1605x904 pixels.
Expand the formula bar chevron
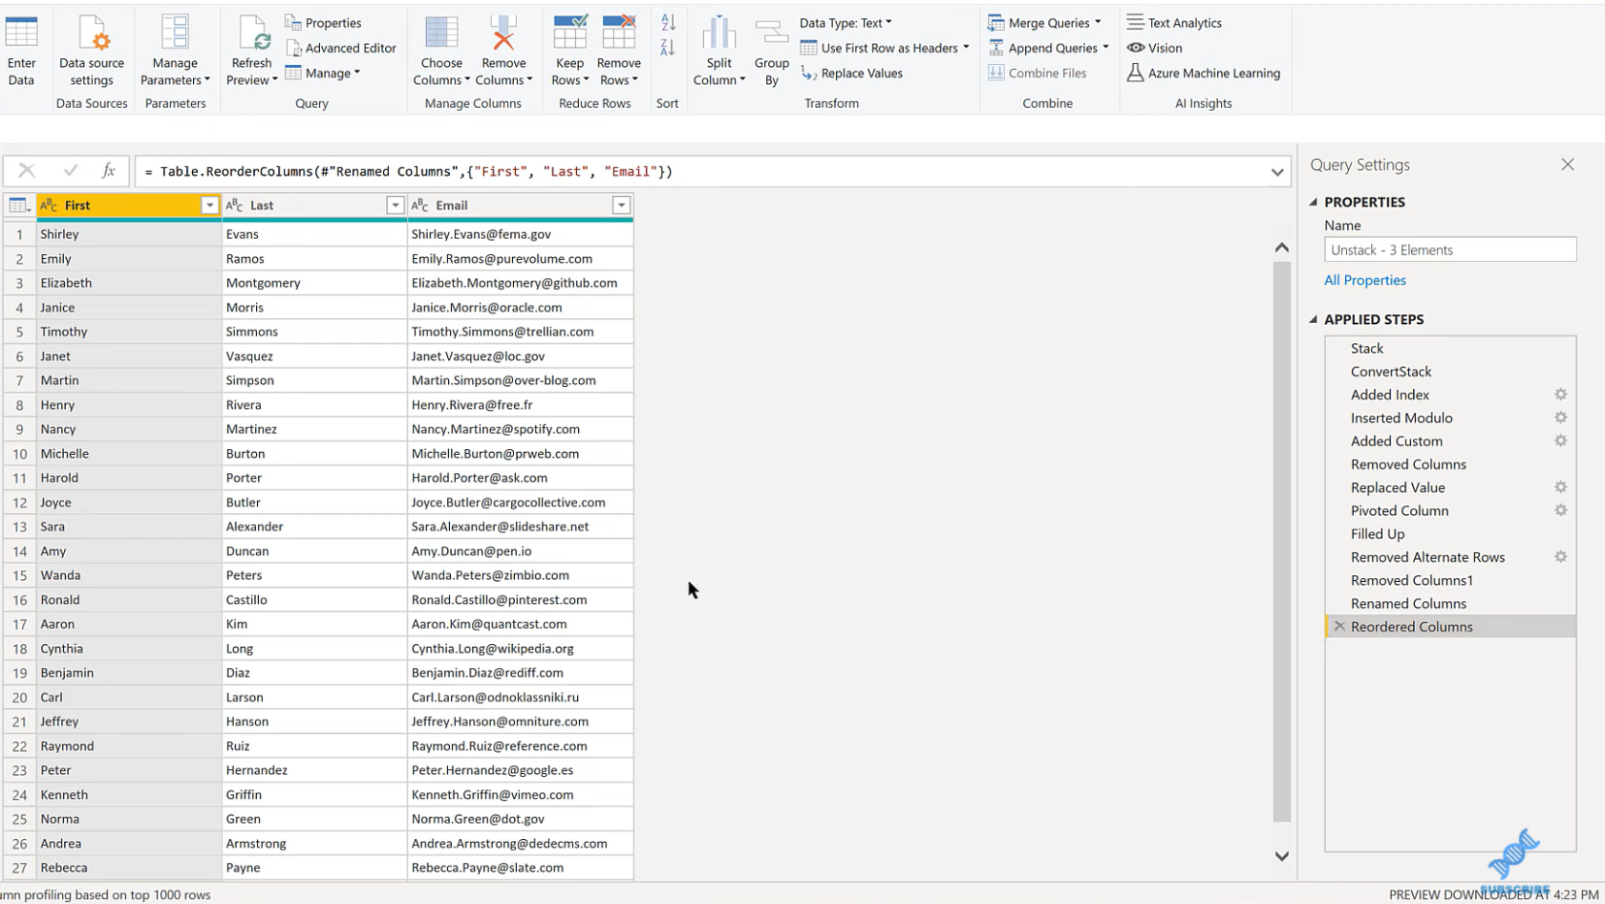click(1277, 172)
